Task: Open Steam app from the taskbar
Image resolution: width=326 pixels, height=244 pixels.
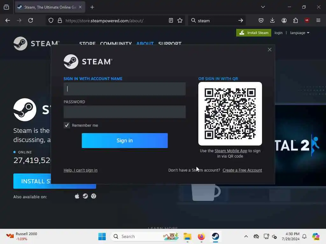Action: pos(216,236)
